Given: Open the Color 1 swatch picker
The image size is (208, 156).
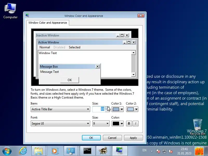Looking at the screenshot, I should point(118,109).
